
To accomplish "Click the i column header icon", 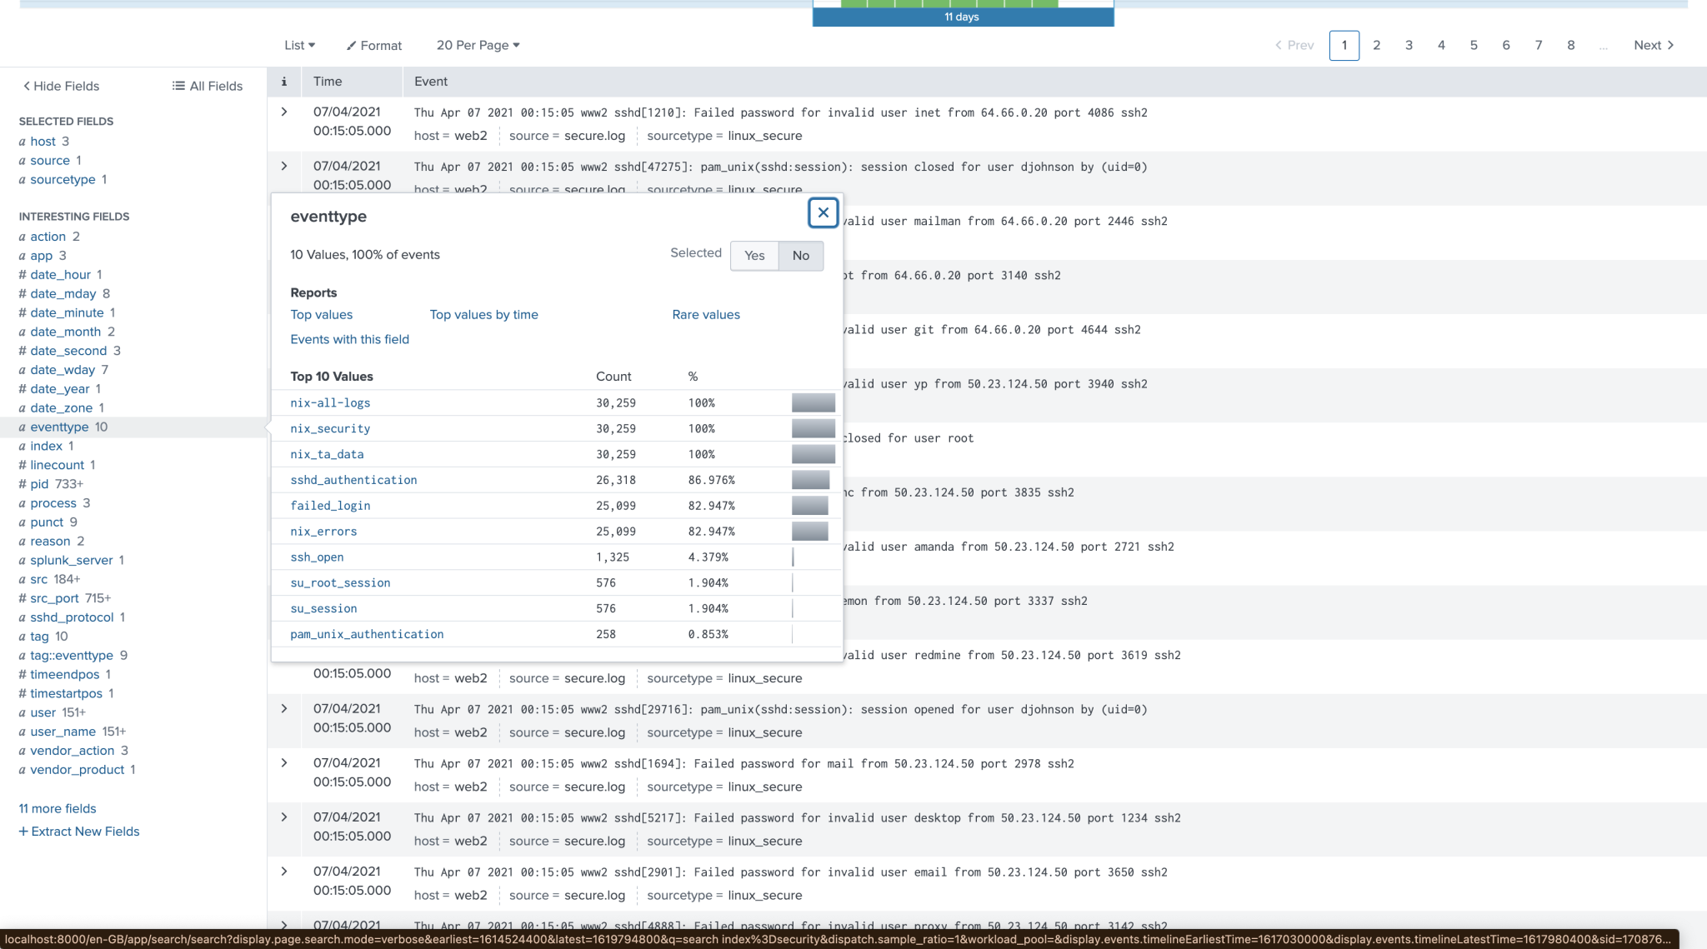I will (x=284, y=82).
